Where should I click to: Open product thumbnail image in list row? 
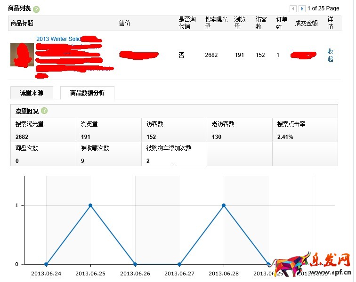tap(22, 55)
